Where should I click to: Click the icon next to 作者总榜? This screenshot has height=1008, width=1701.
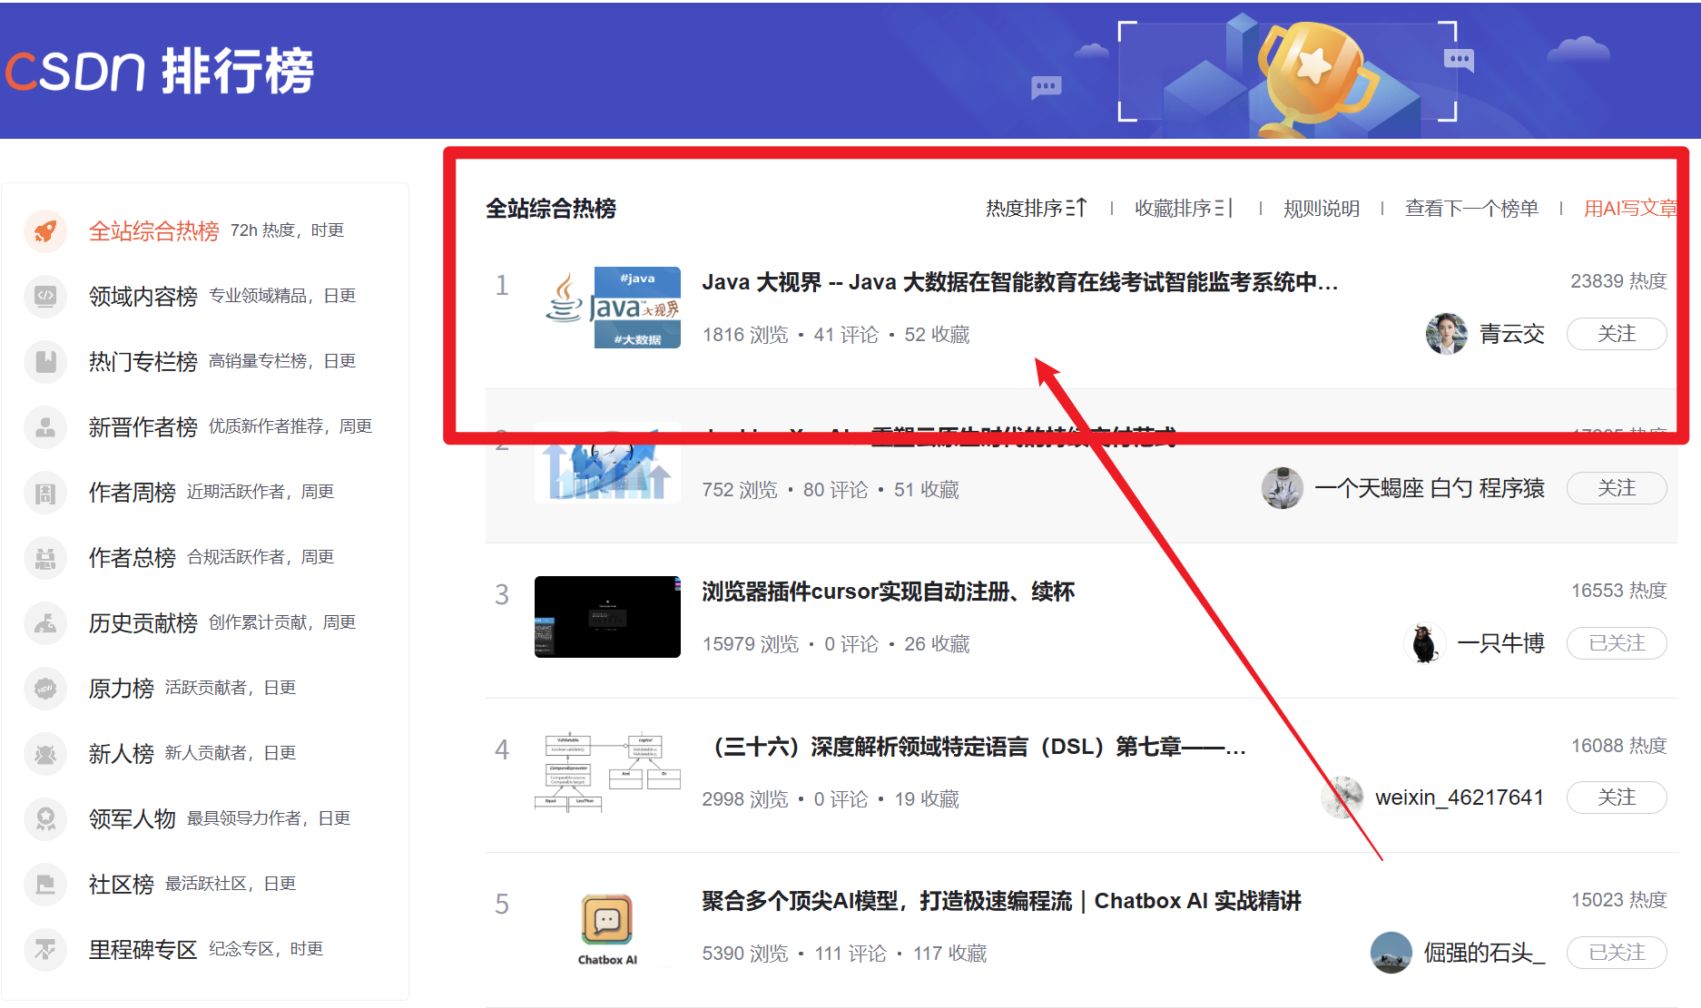[x=45, y=558]
